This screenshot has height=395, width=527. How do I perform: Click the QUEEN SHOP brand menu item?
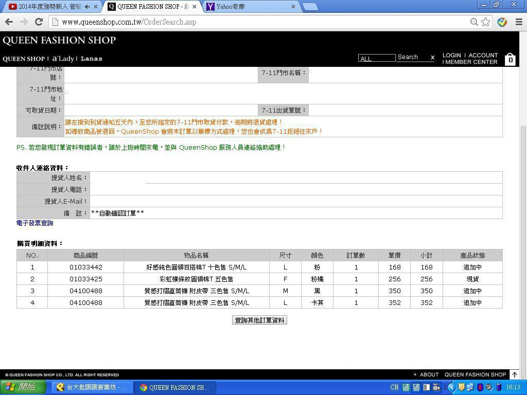tap(24, 59)
